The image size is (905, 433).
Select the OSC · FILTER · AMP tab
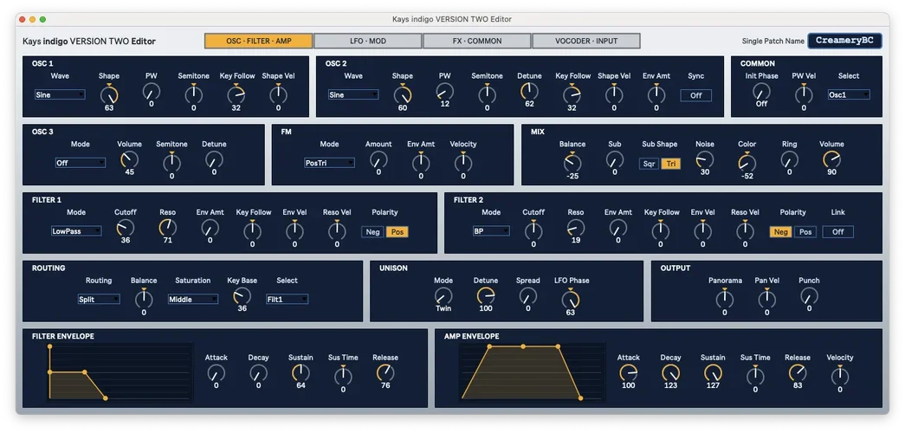(259, 41)
